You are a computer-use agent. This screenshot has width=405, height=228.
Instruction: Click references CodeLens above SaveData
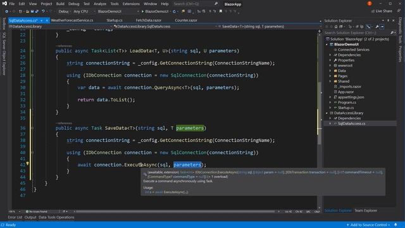pos(64,123)
